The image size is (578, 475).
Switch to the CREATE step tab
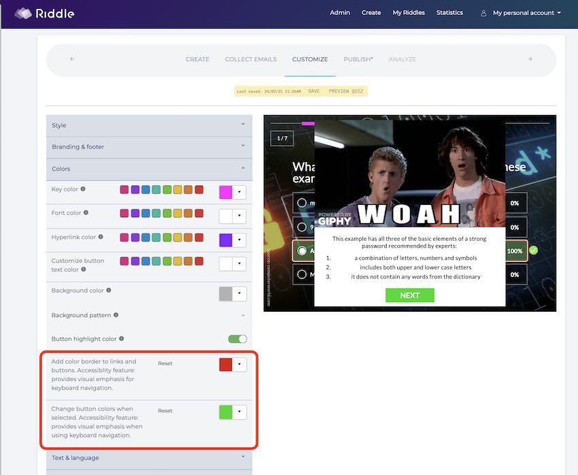(198, 59)
